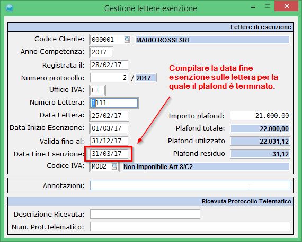Click the Descrizione Ricevuta field
This screenshot has width=302, height=242.
pos(145,214)
